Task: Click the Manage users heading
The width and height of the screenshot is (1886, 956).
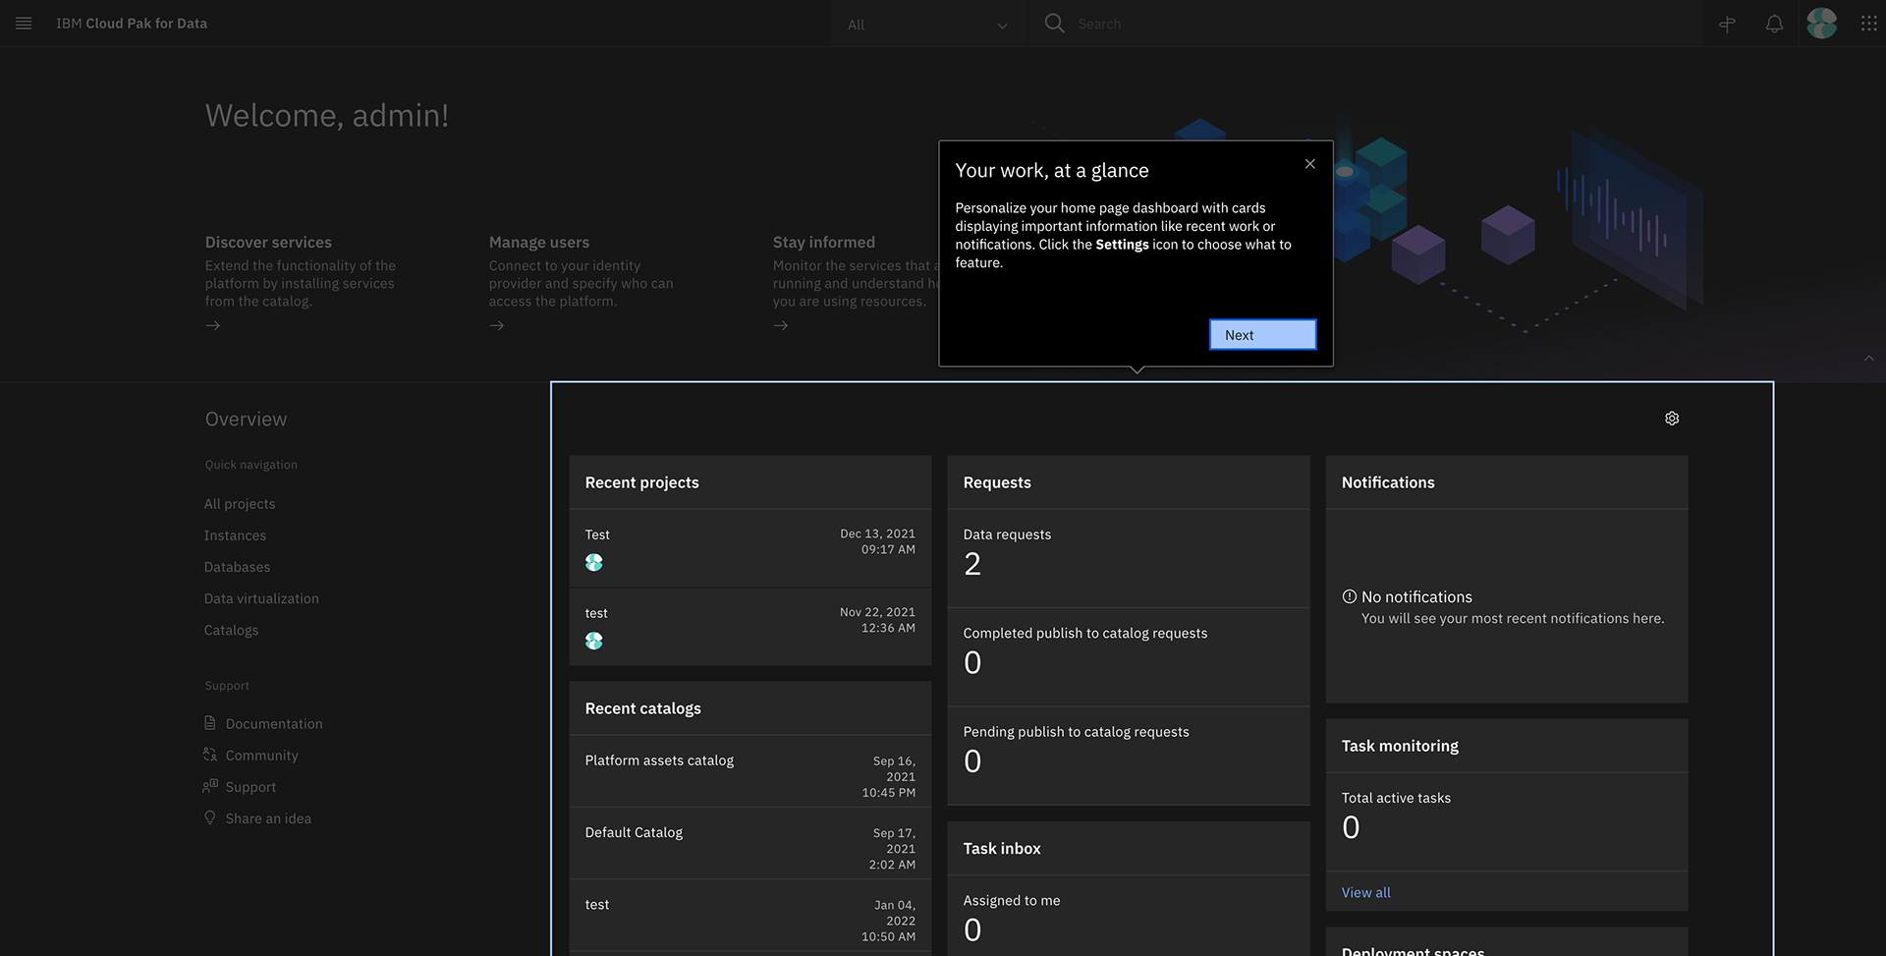Action: (x=539, y=242)
